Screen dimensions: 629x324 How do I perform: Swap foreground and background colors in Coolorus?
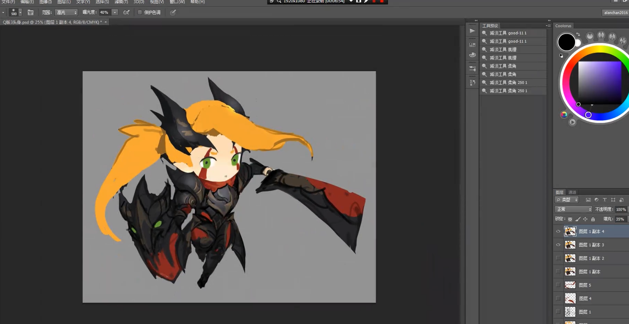[x=578, y=35]
